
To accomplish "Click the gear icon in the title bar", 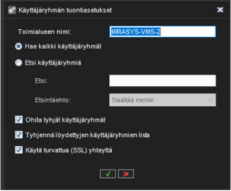I will click(x=12, y=10).
